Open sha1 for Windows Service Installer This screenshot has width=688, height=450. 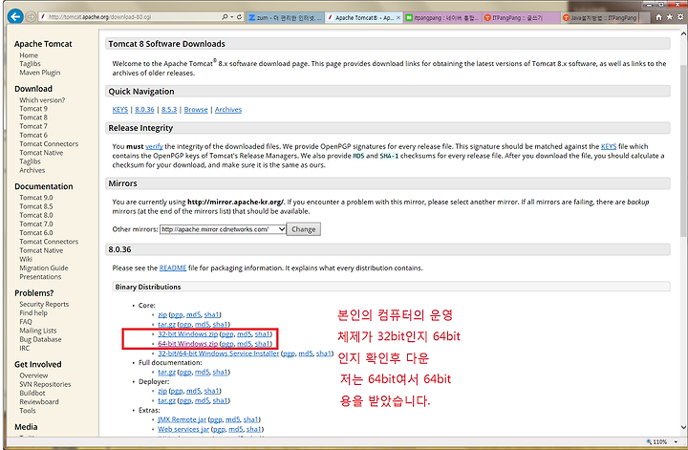click(x=324, y=354)
